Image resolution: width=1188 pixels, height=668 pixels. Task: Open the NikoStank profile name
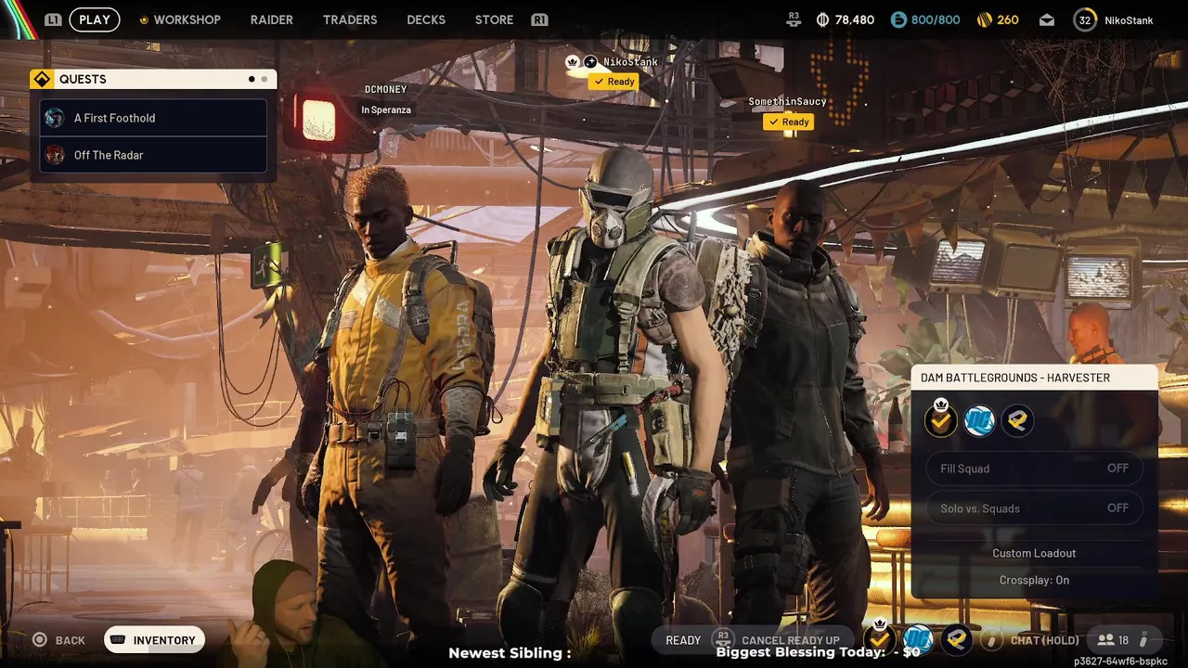click(1129, 19)
